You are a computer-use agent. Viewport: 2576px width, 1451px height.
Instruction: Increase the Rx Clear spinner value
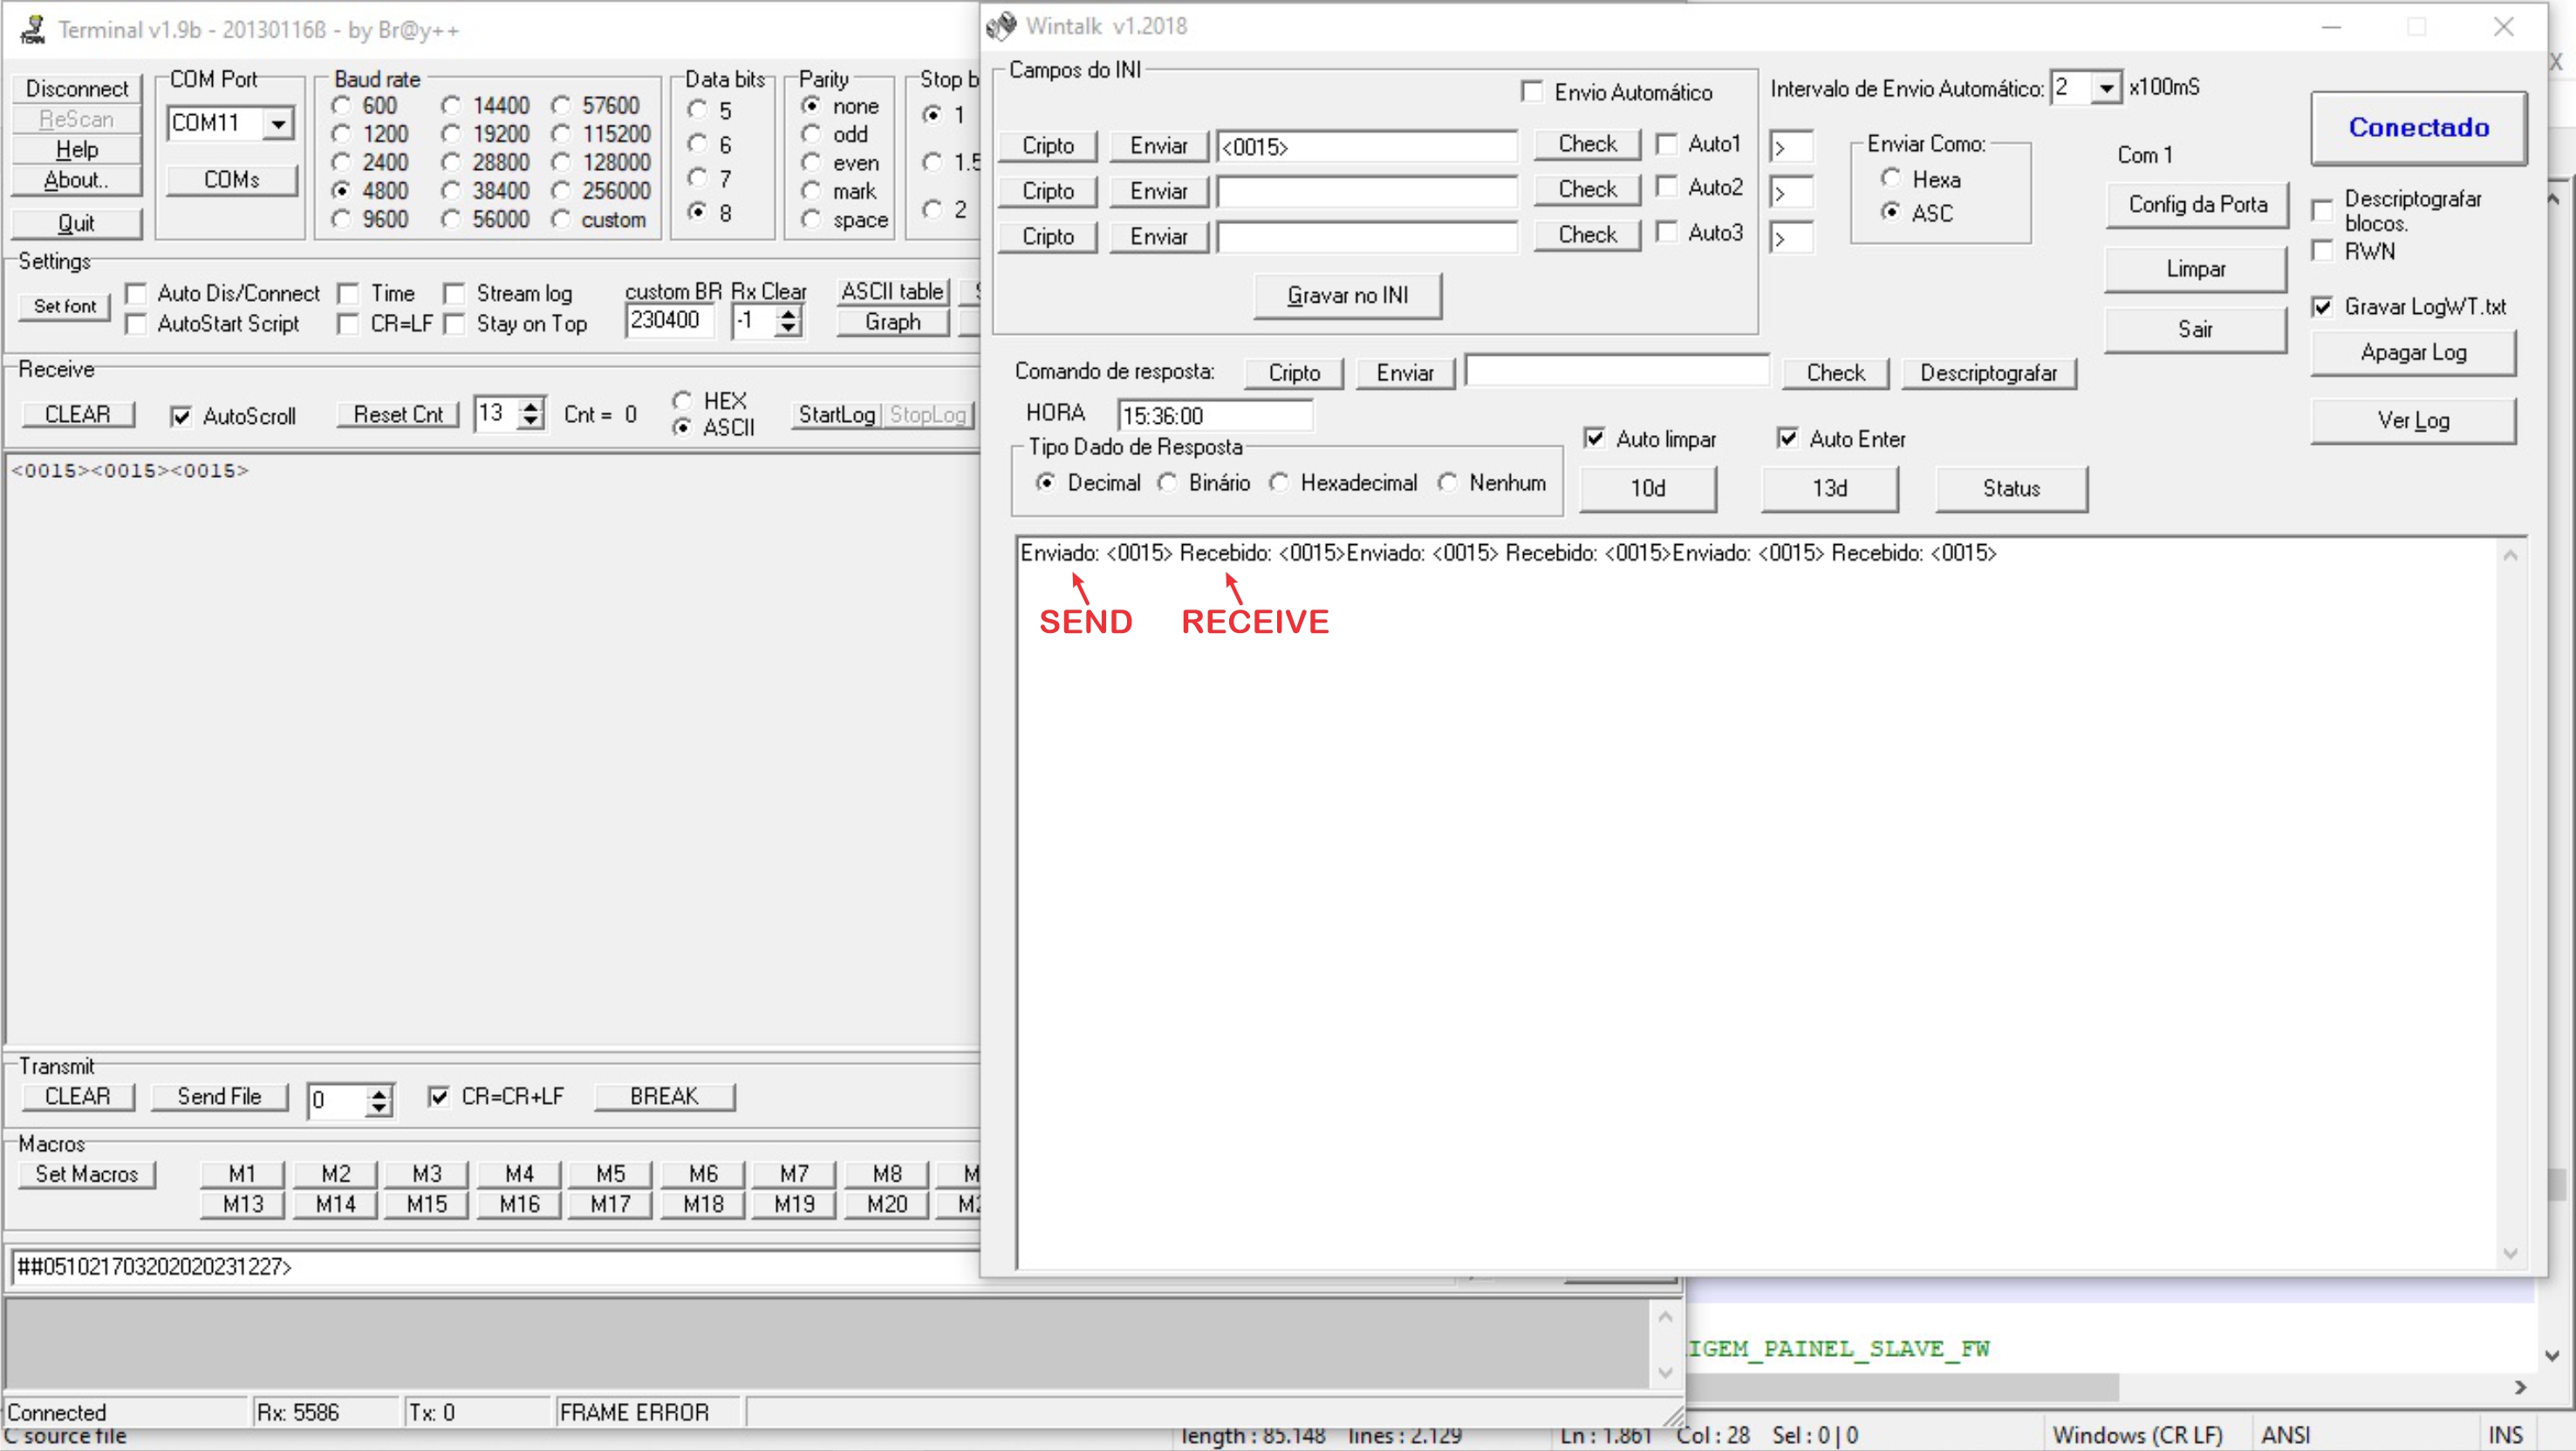click(789, 315)
